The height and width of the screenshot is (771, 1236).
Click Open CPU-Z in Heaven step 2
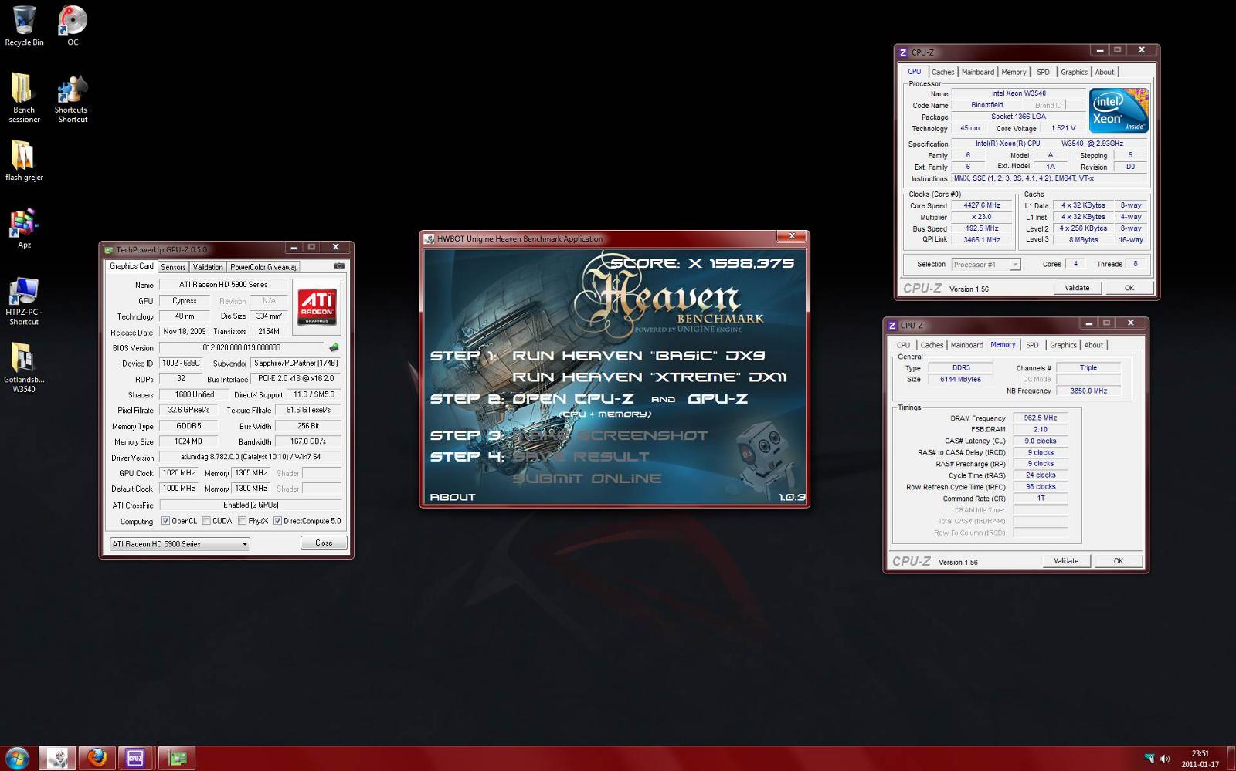click(573, 399)
